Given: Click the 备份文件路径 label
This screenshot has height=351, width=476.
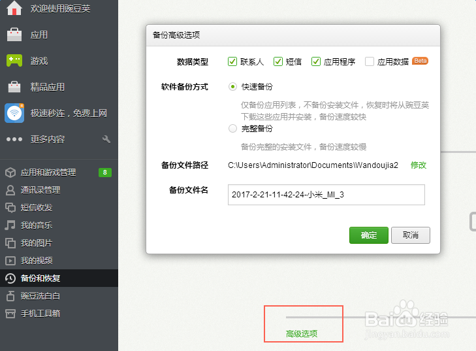Looking at the screenshot, I should point(185,165).
